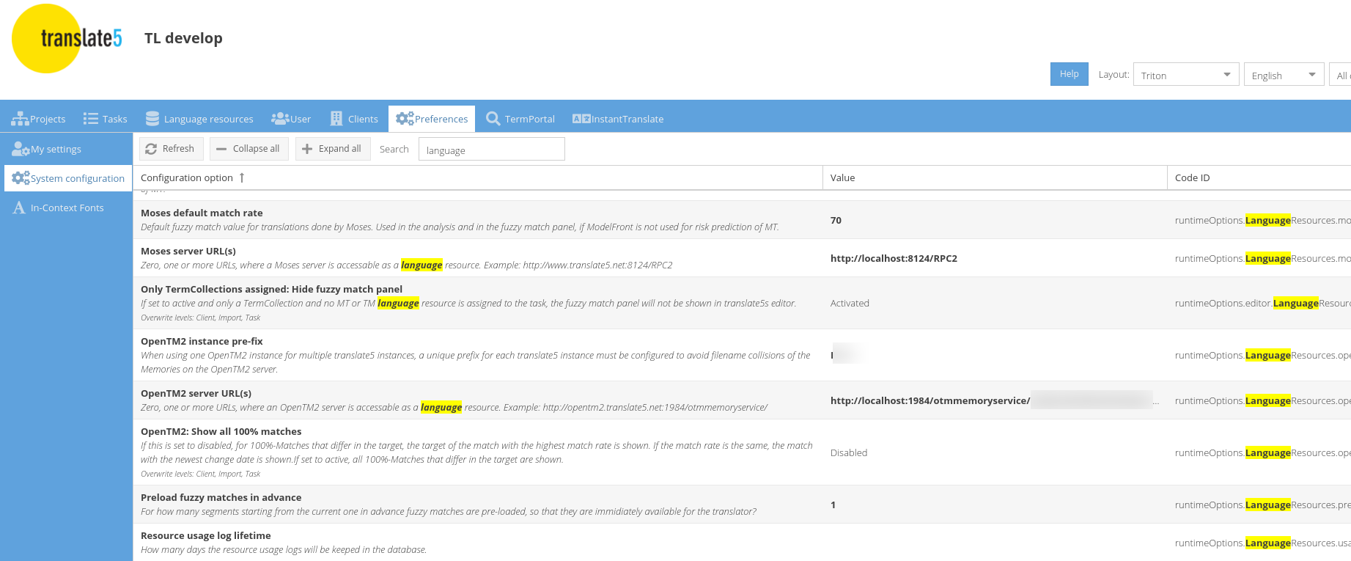The height and width of the screenshot is (561, 1351).
Task: Click the TermPortal magnifier icon
Action: pos(493,119)
